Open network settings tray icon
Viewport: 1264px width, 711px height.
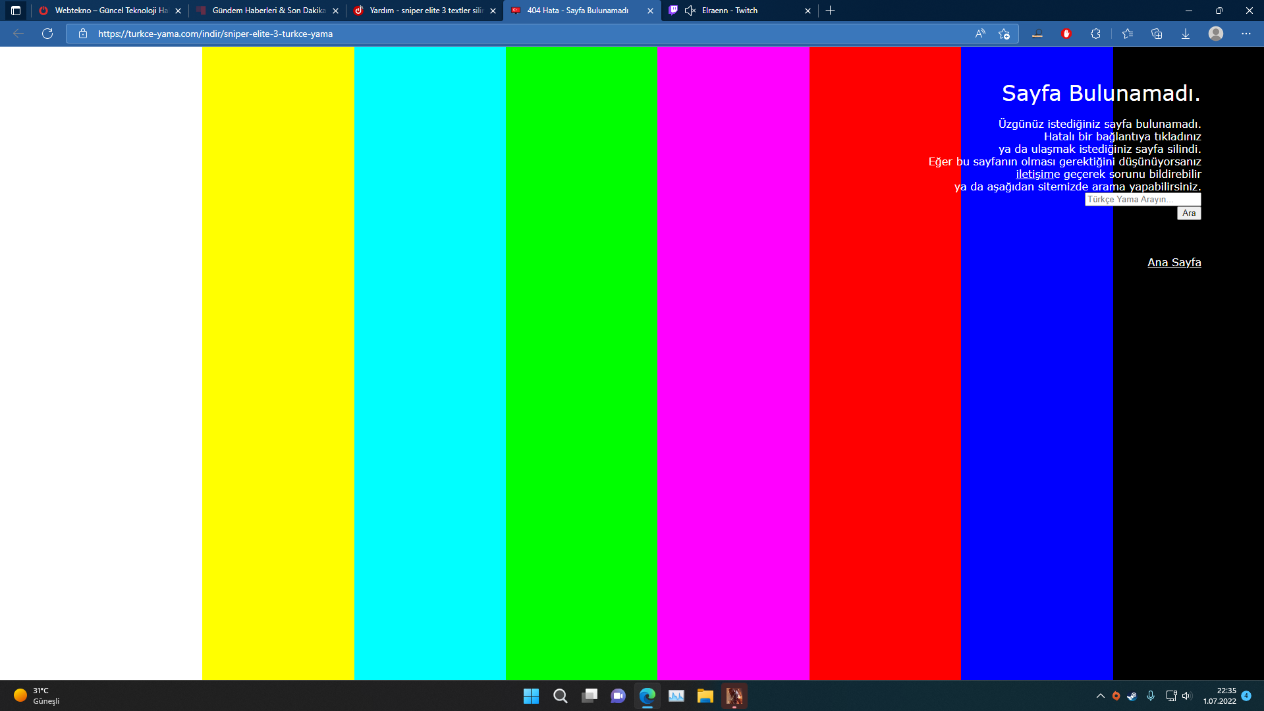click(1171, 696)
